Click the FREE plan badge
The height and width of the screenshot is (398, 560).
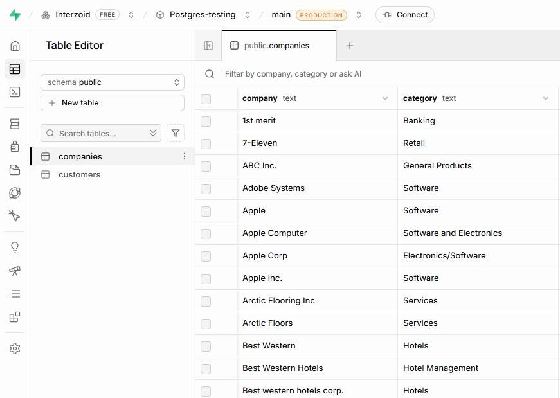point(107,15)
